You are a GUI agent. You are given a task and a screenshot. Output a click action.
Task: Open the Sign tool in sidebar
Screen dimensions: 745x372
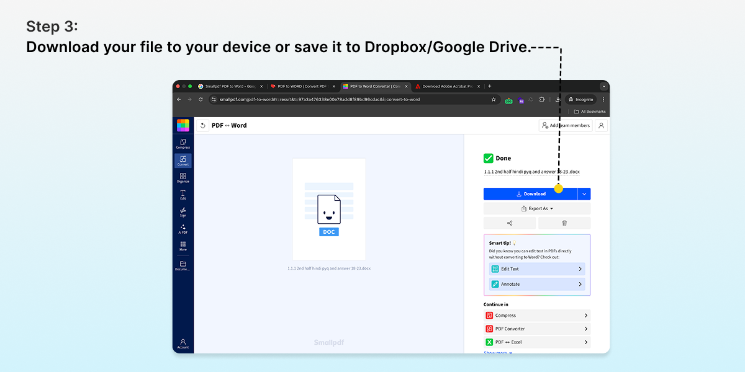click(x=183, y=212)
